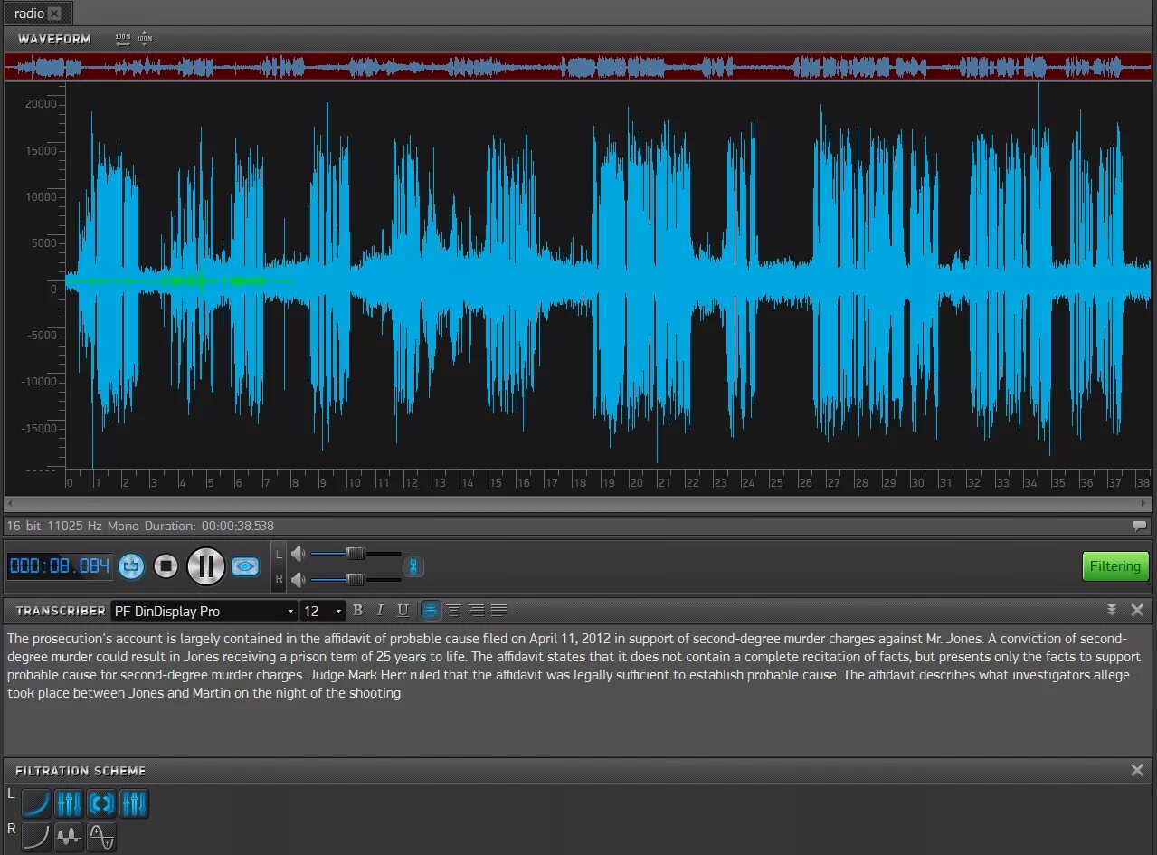Mute the right channel speaker
Image resolution: width=1157 pixels, height=855 pixels.
pos(298,580)
